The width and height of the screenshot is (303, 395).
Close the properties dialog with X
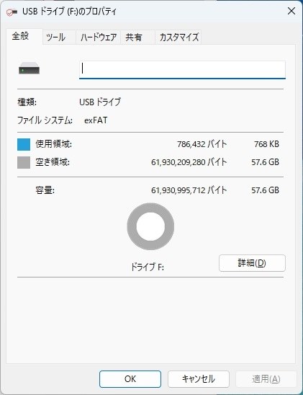point(291,11)
